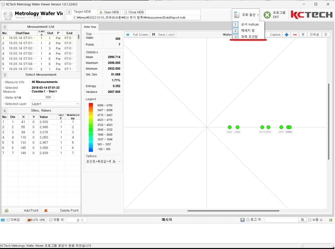Click the Capture button

click(x=275, y=34)
